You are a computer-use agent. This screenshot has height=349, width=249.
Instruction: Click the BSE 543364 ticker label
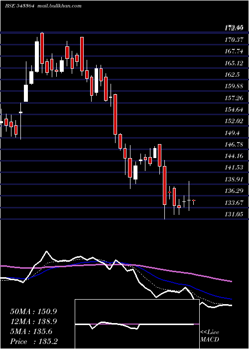click(19, 6)
